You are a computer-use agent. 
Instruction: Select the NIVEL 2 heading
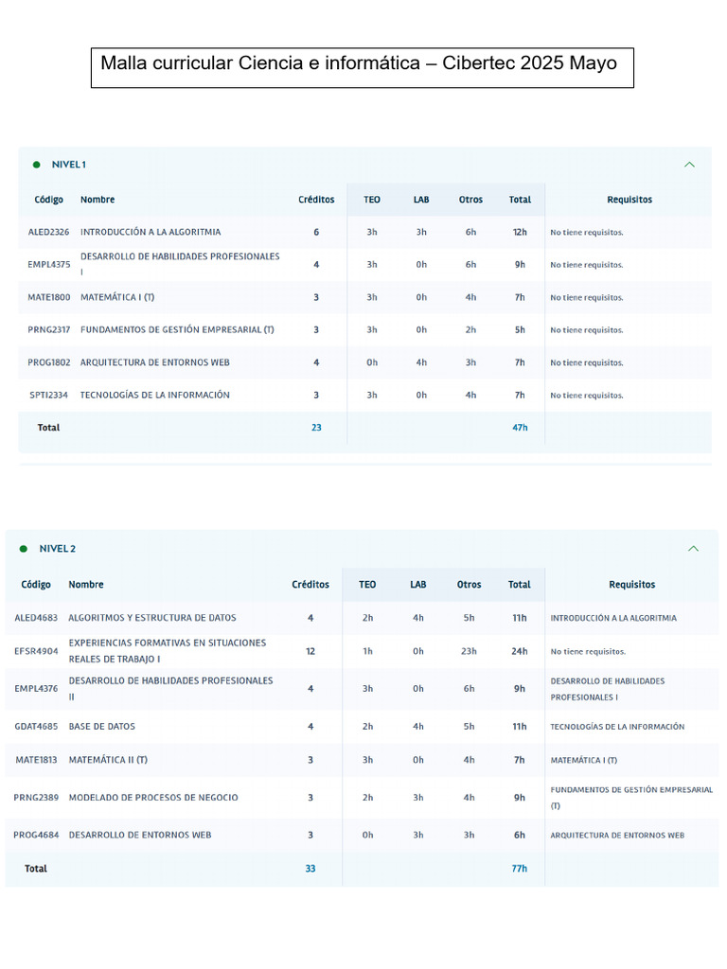click(x=58, y=549)
